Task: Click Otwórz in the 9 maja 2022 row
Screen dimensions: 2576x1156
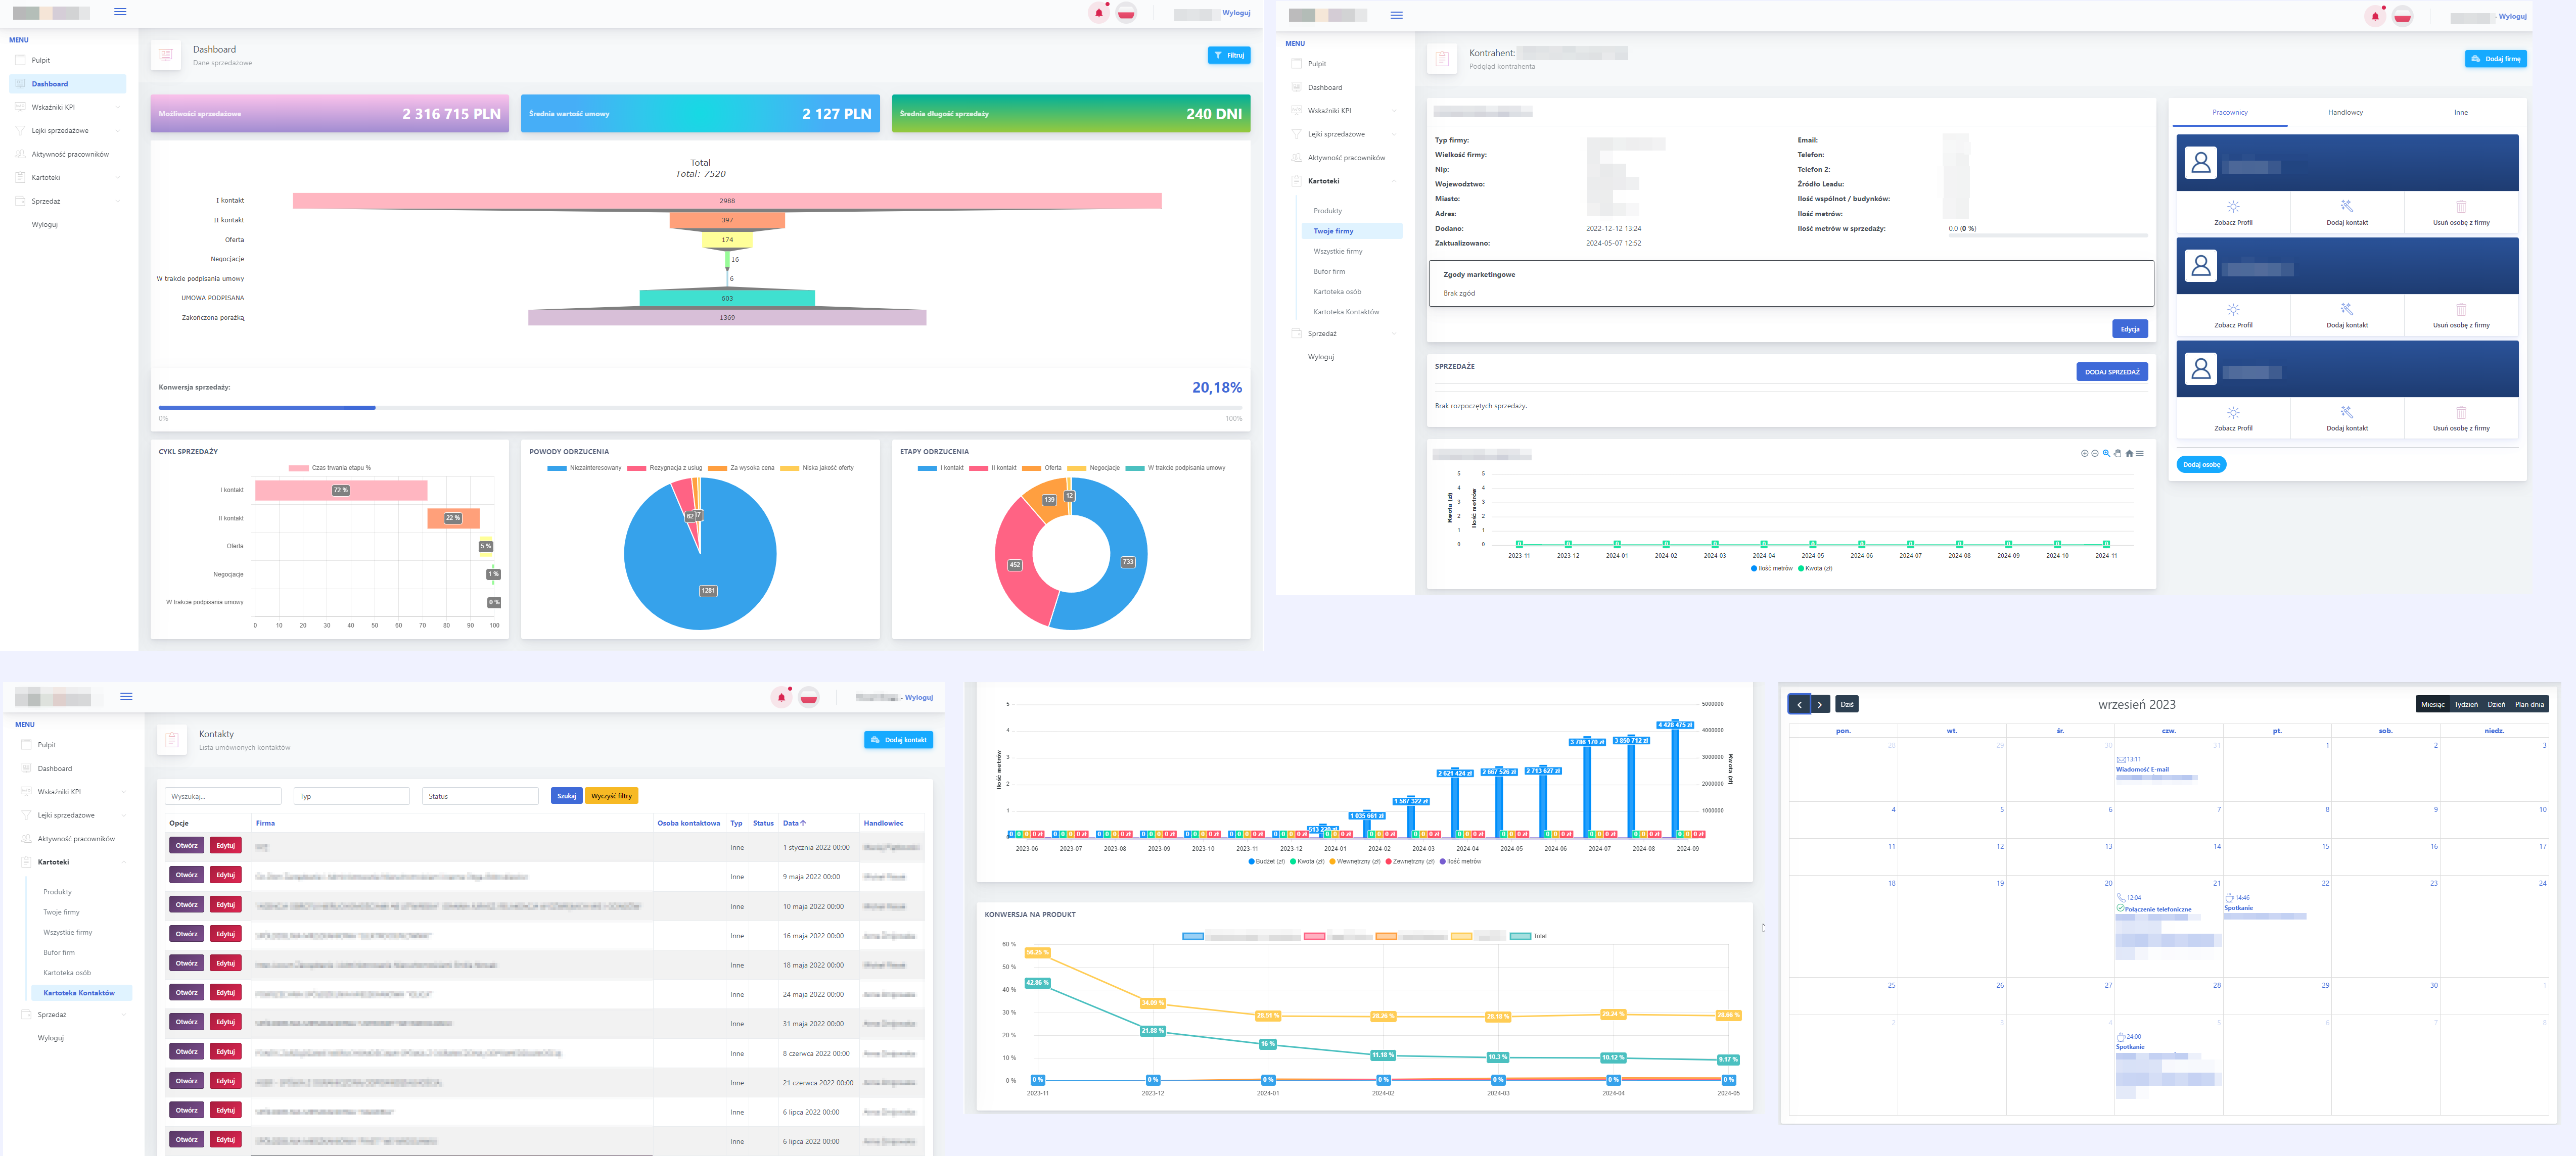Action: 187,875
